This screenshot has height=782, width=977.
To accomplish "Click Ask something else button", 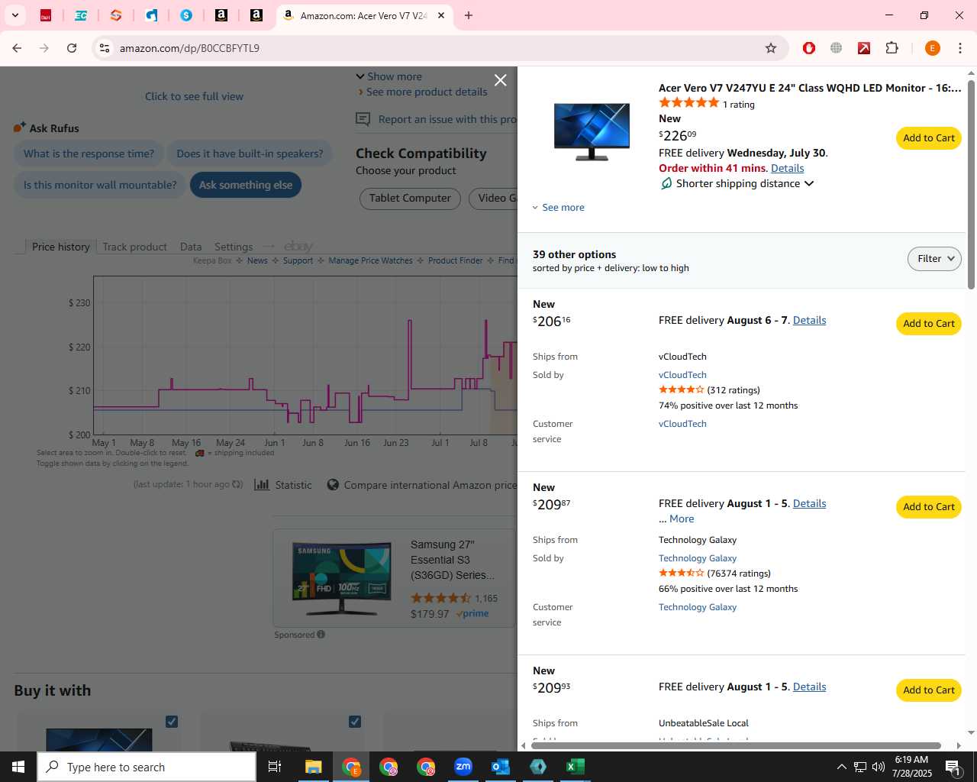I will coord(246,185).
